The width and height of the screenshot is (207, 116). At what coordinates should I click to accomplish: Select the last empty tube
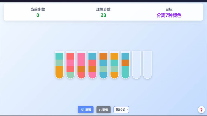point(147,65)
